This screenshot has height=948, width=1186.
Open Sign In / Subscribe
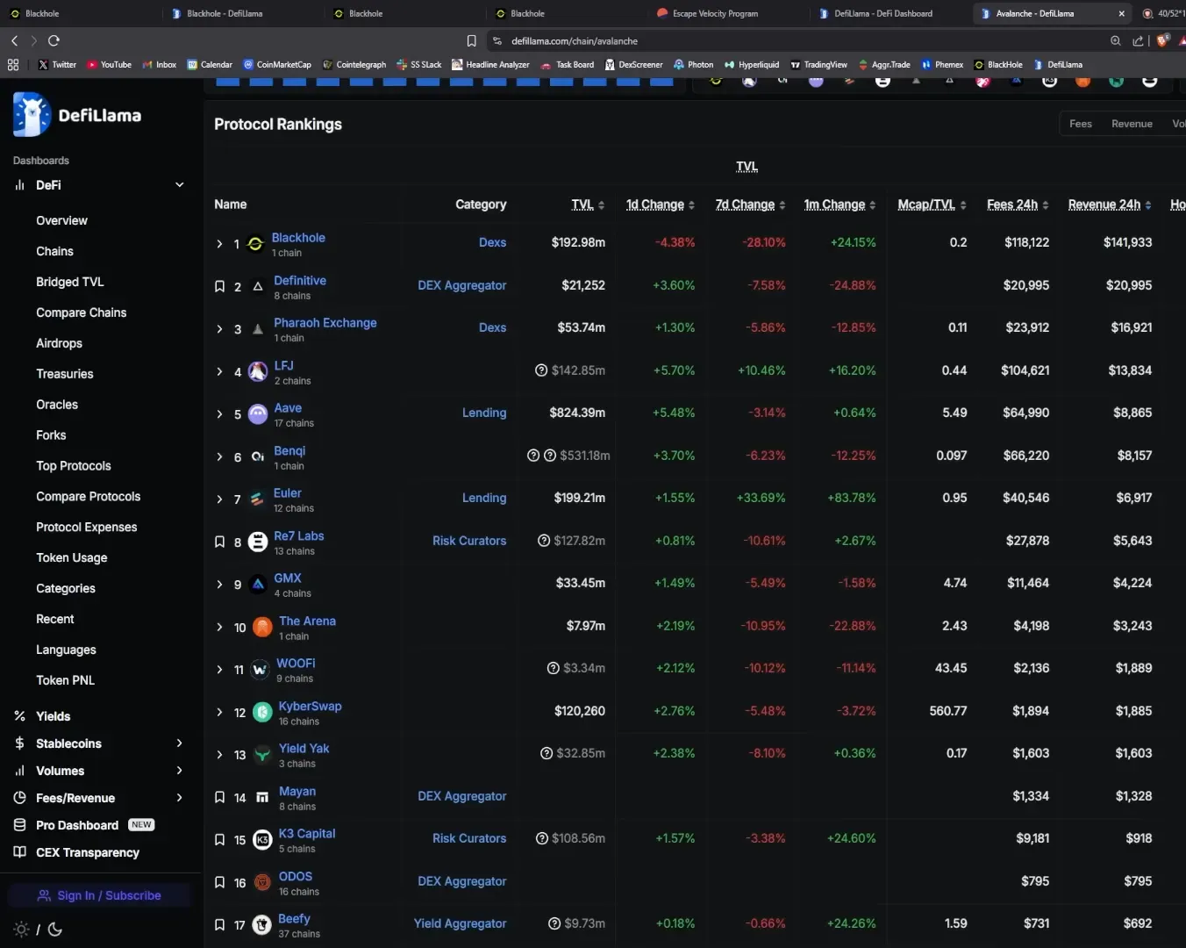pos(99,895)
